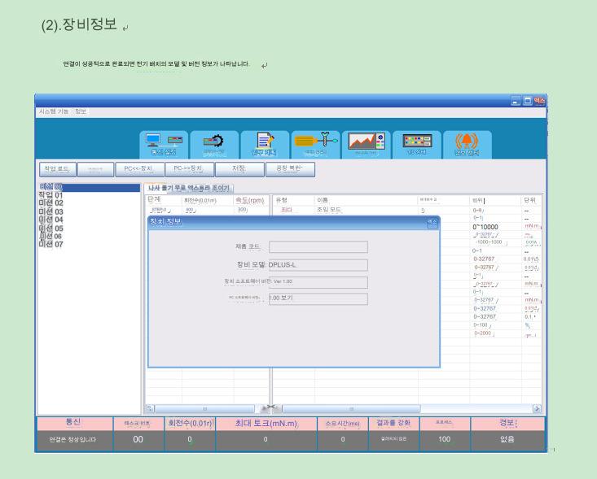Click the 공장 복원 factory restore button
This screenshot has height=479, width=597.
[290, 169]
